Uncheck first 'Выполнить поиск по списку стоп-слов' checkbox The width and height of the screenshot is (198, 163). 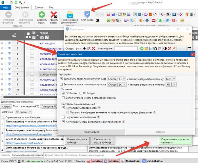click(61, 79)
